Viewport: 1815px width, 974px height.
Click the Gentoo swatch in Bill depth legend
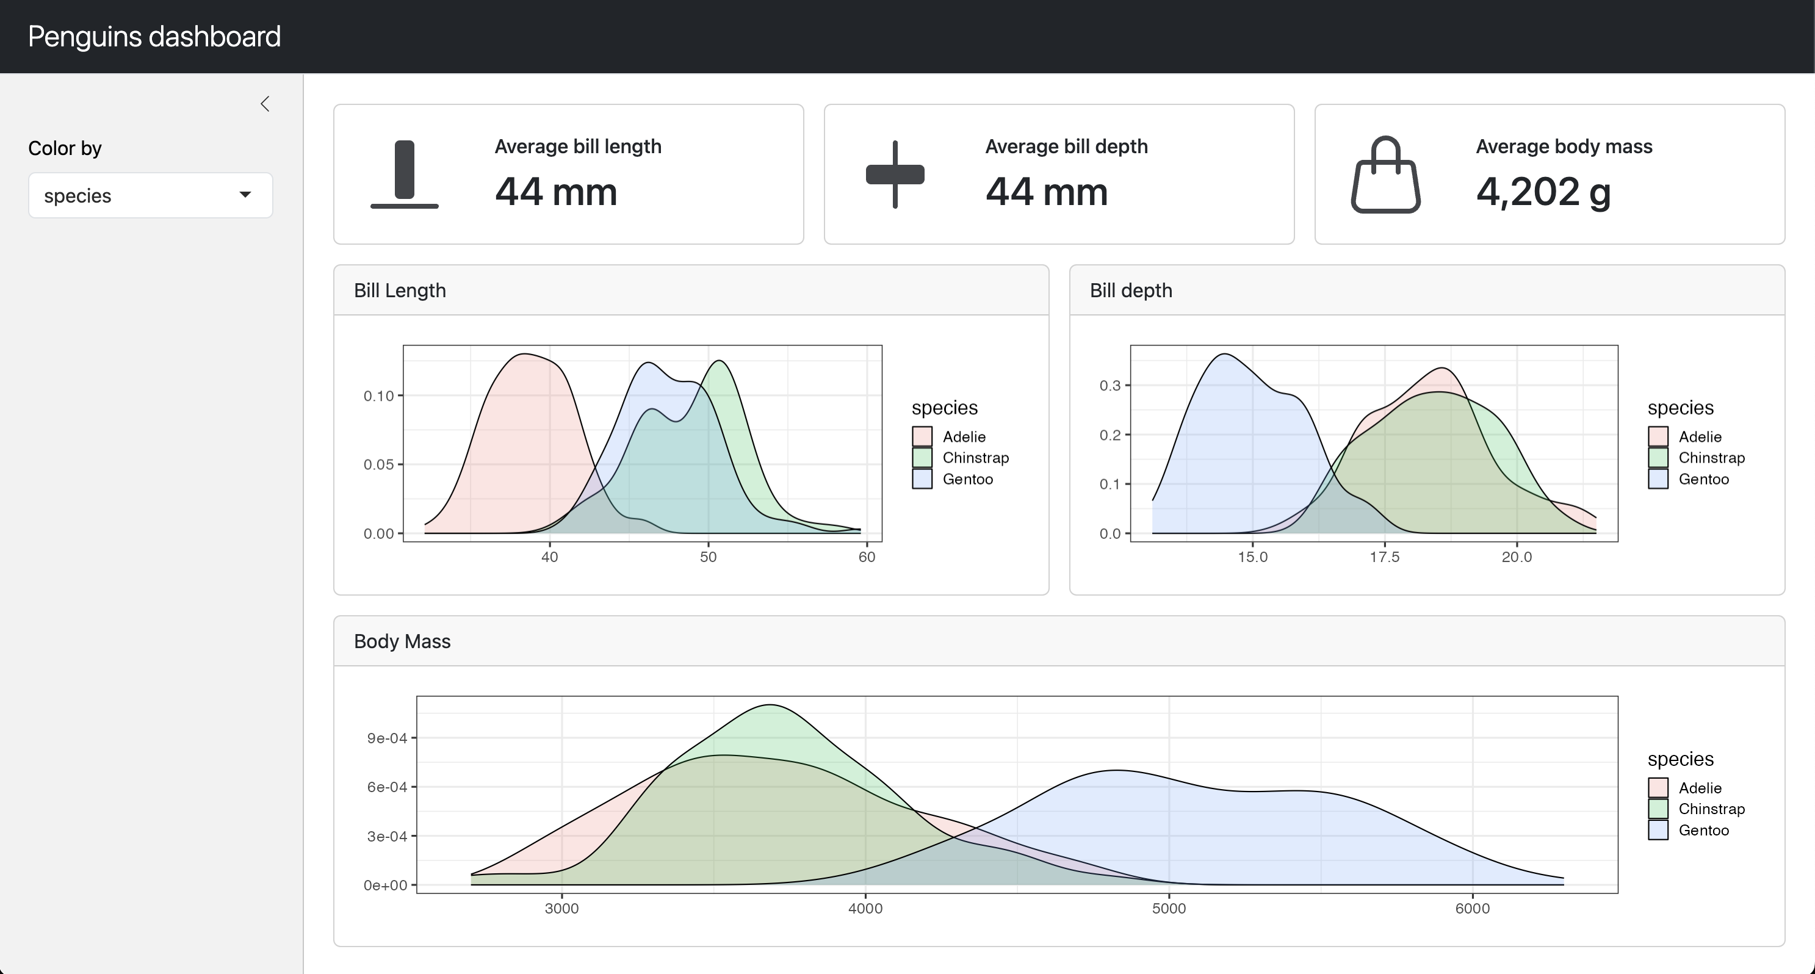click(x=1657, y=478)
